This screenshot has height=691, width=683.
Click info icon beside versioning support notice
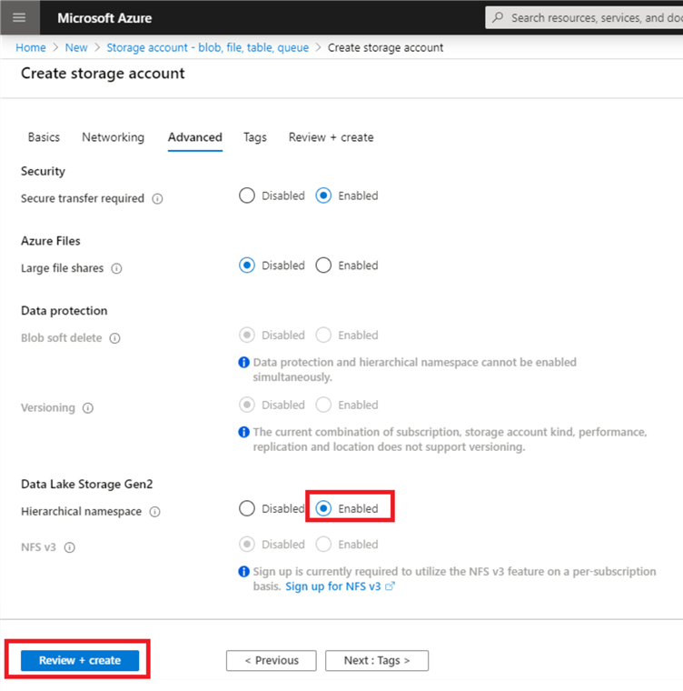tap(243, 432)
